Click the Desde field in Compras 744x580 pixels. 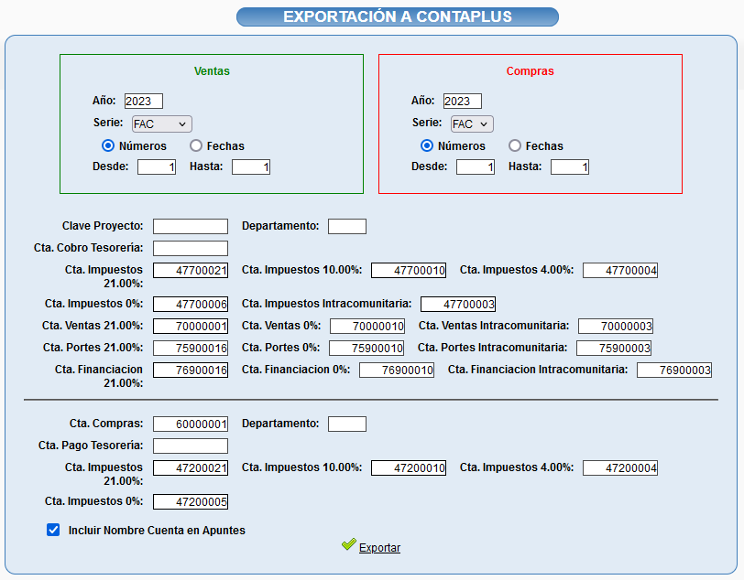click(476, 166)
